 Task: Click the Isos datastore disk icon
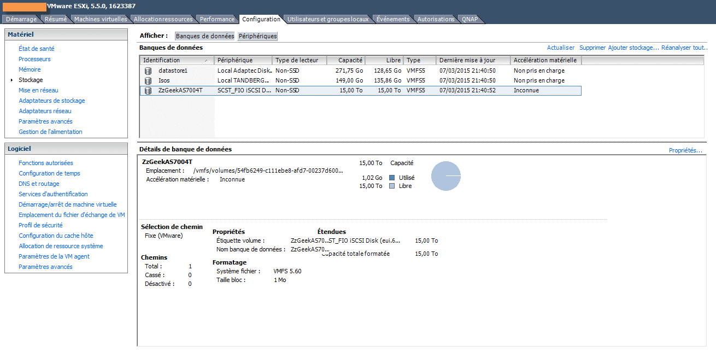[x=148, y=80]
